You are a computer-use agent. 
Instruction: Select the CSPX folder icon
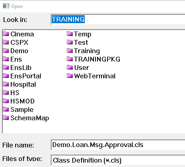pos(6,42)
